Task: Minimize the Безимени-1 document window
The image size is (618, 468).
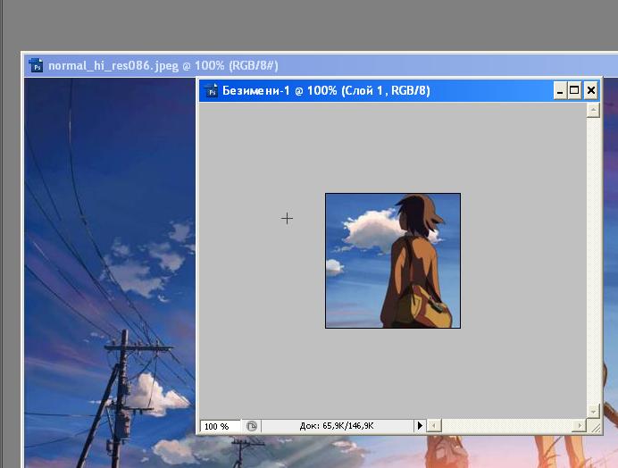Action: (560, 91)
